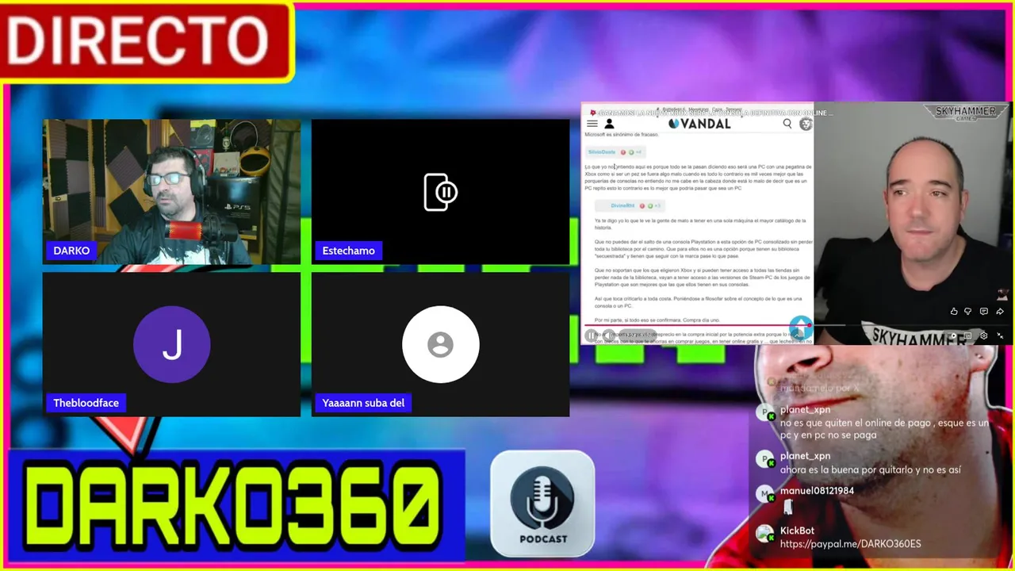The width and height of the screenshot is (1015, 571).
Task: Open the video comments icon
Action: tap(984, 312)
